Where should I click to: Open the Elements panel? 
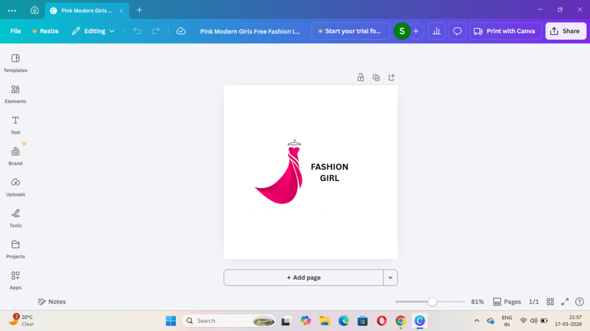[16, 94]
